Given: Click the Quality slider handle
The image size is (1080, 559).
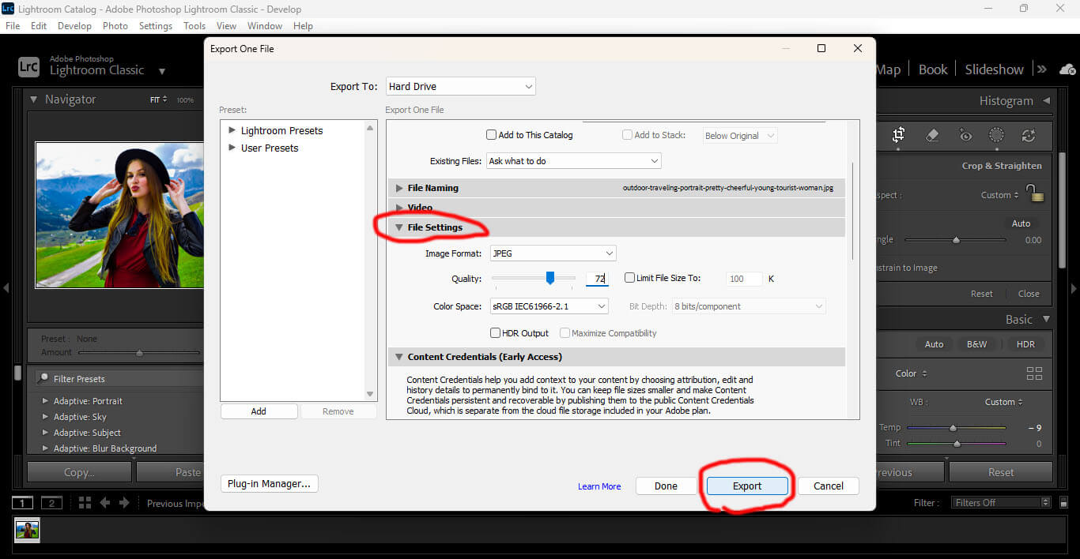Looking at the screenshot, I should coord(550,277).
